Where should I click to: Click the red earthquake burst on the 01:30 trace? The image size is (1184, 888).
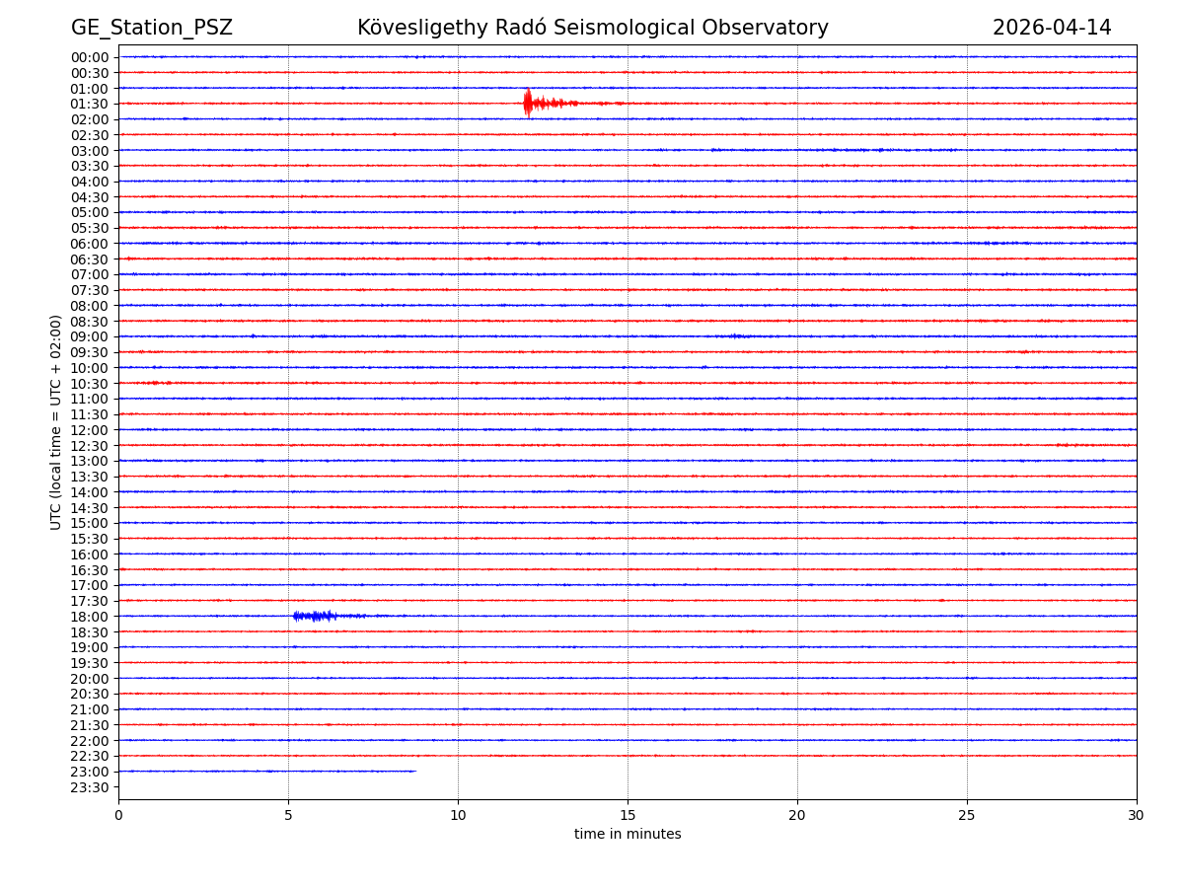(530, 103)
